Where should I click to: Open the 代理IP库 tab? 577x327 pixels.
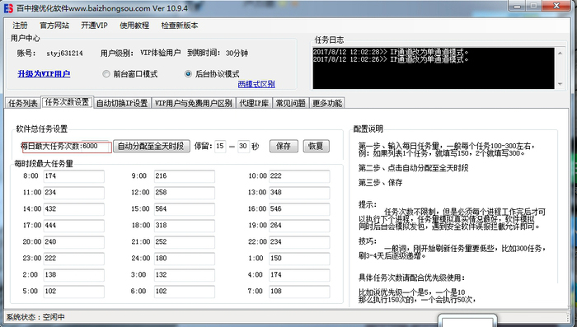click(254, 103)
